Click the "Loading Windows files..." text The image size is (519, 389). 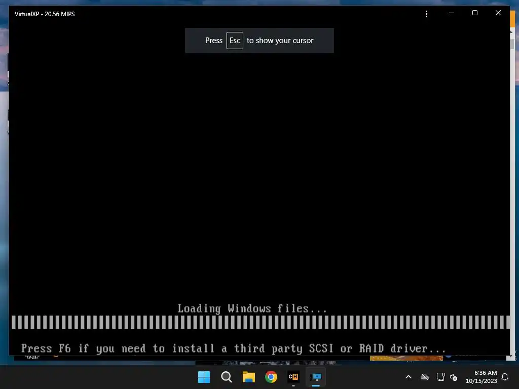(252, 308)
